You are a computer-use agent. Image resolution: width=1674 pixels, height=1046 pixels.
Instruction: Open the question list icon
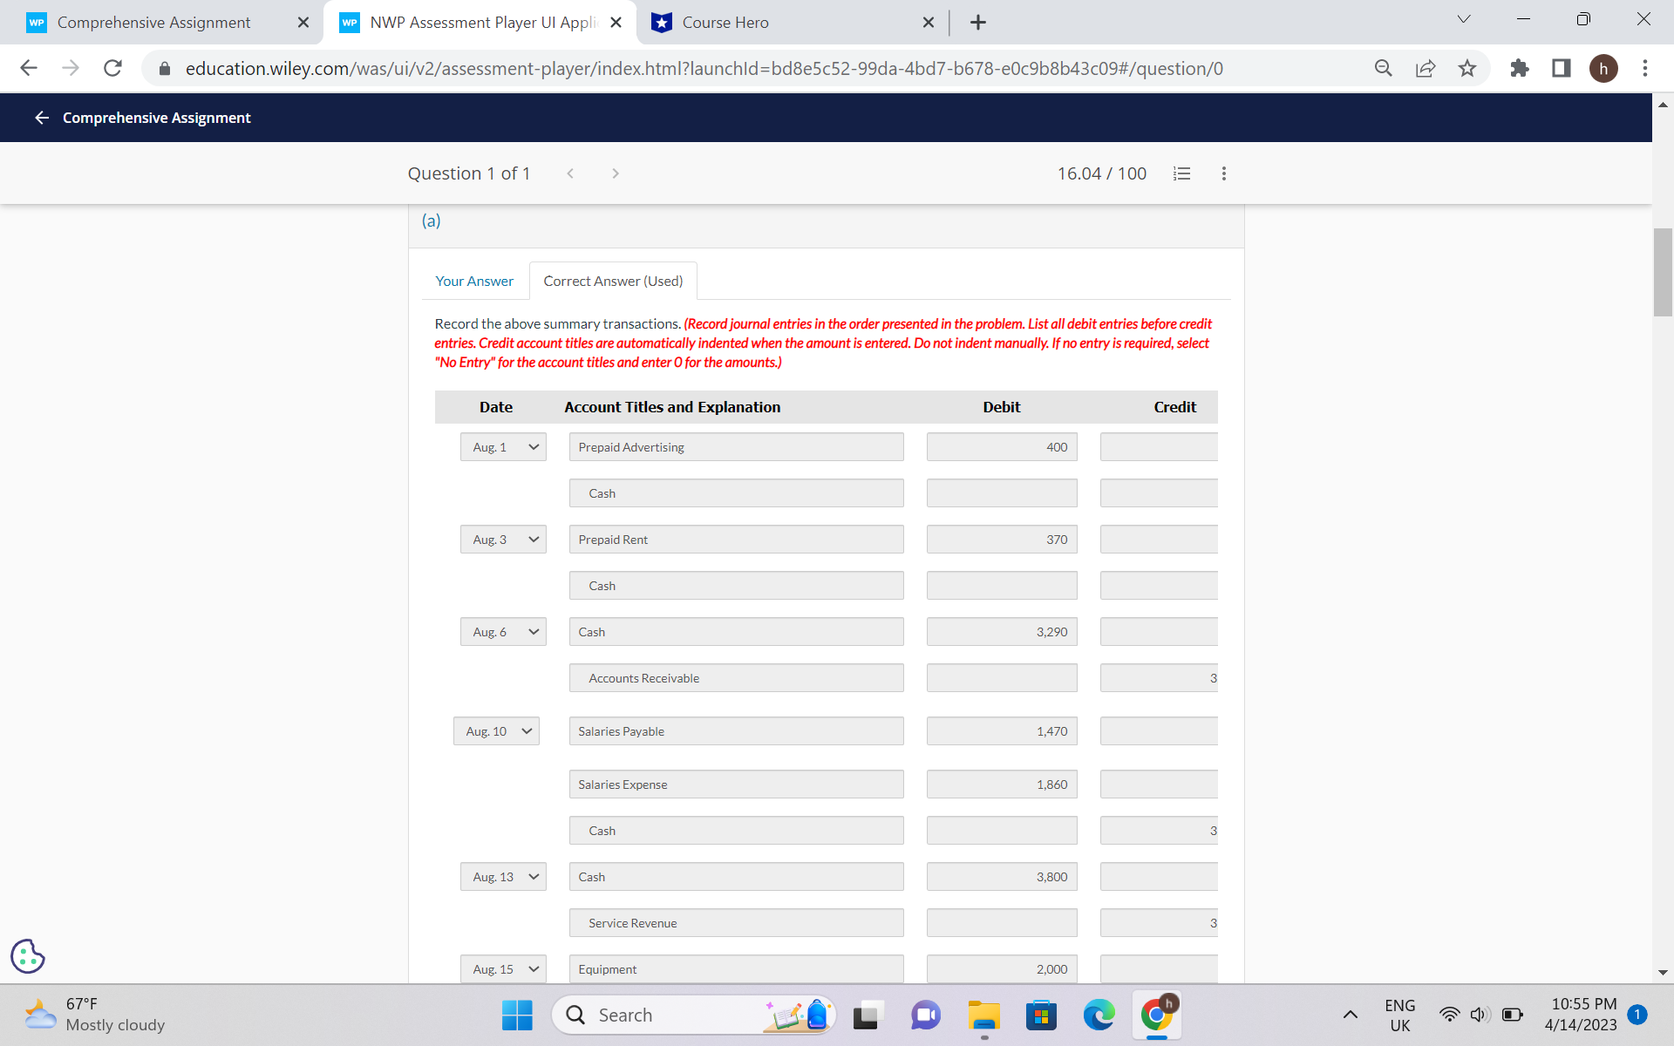[x=1181, y=173]
